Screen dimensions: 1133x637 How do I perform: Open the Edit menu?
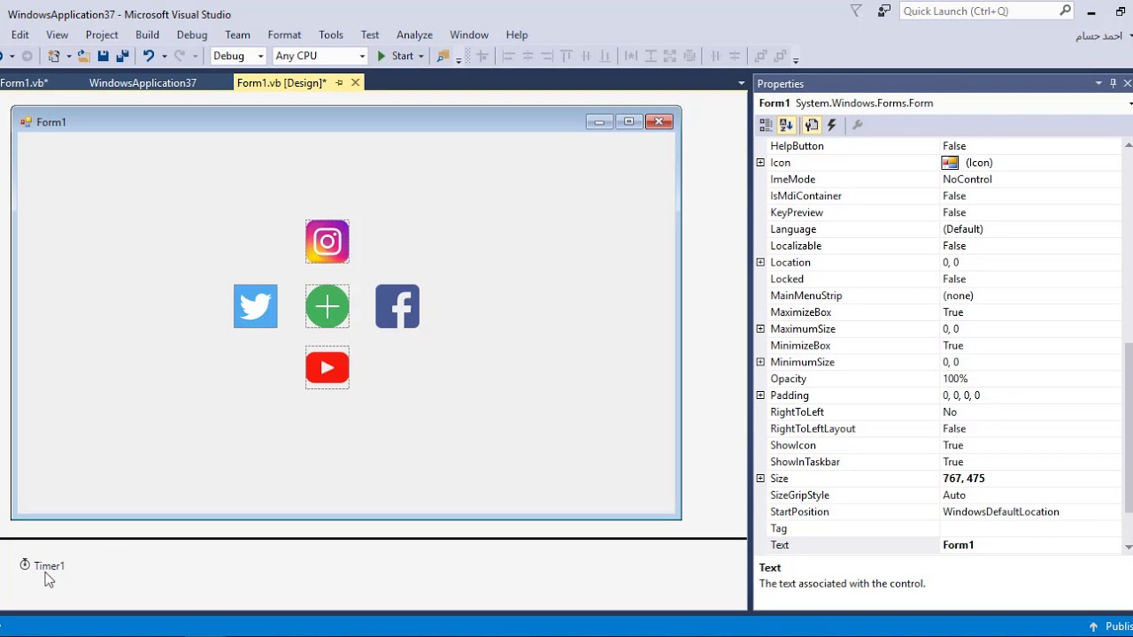20,35
